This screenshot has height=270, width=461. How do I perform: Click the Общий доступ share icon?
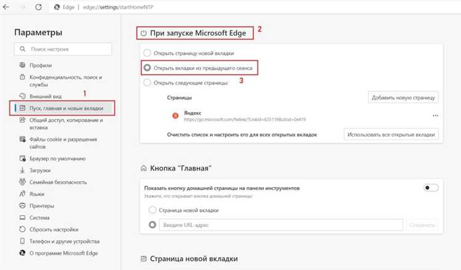22,120
